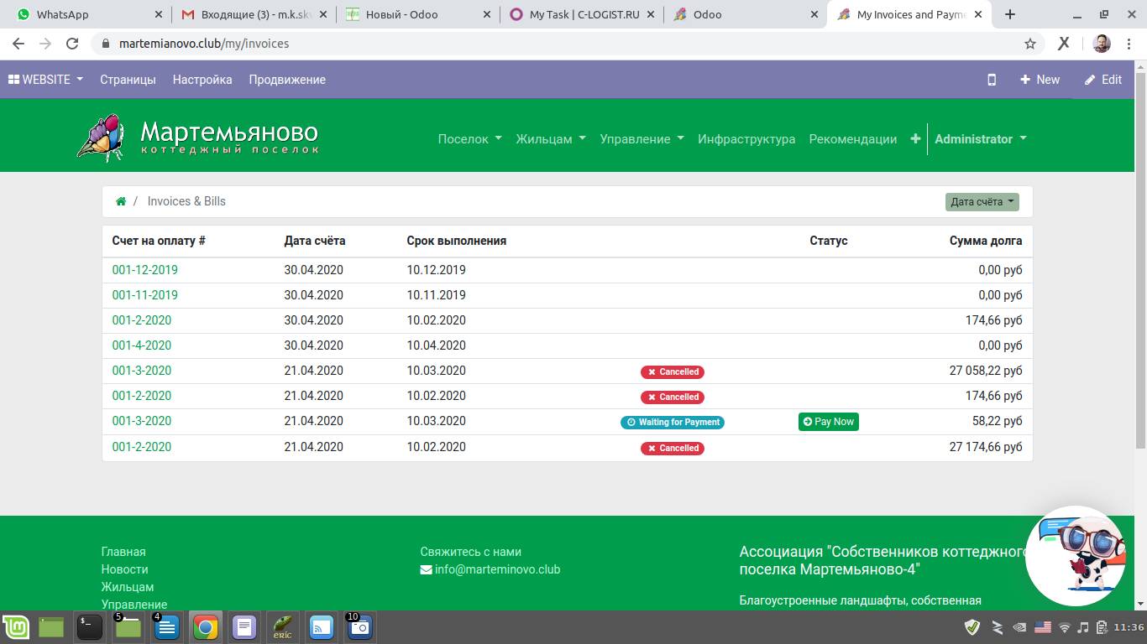Viewport: 1147px width, 644px height.
Task: Expand the Поселок navigation dropdown
Action: point(469,139)
